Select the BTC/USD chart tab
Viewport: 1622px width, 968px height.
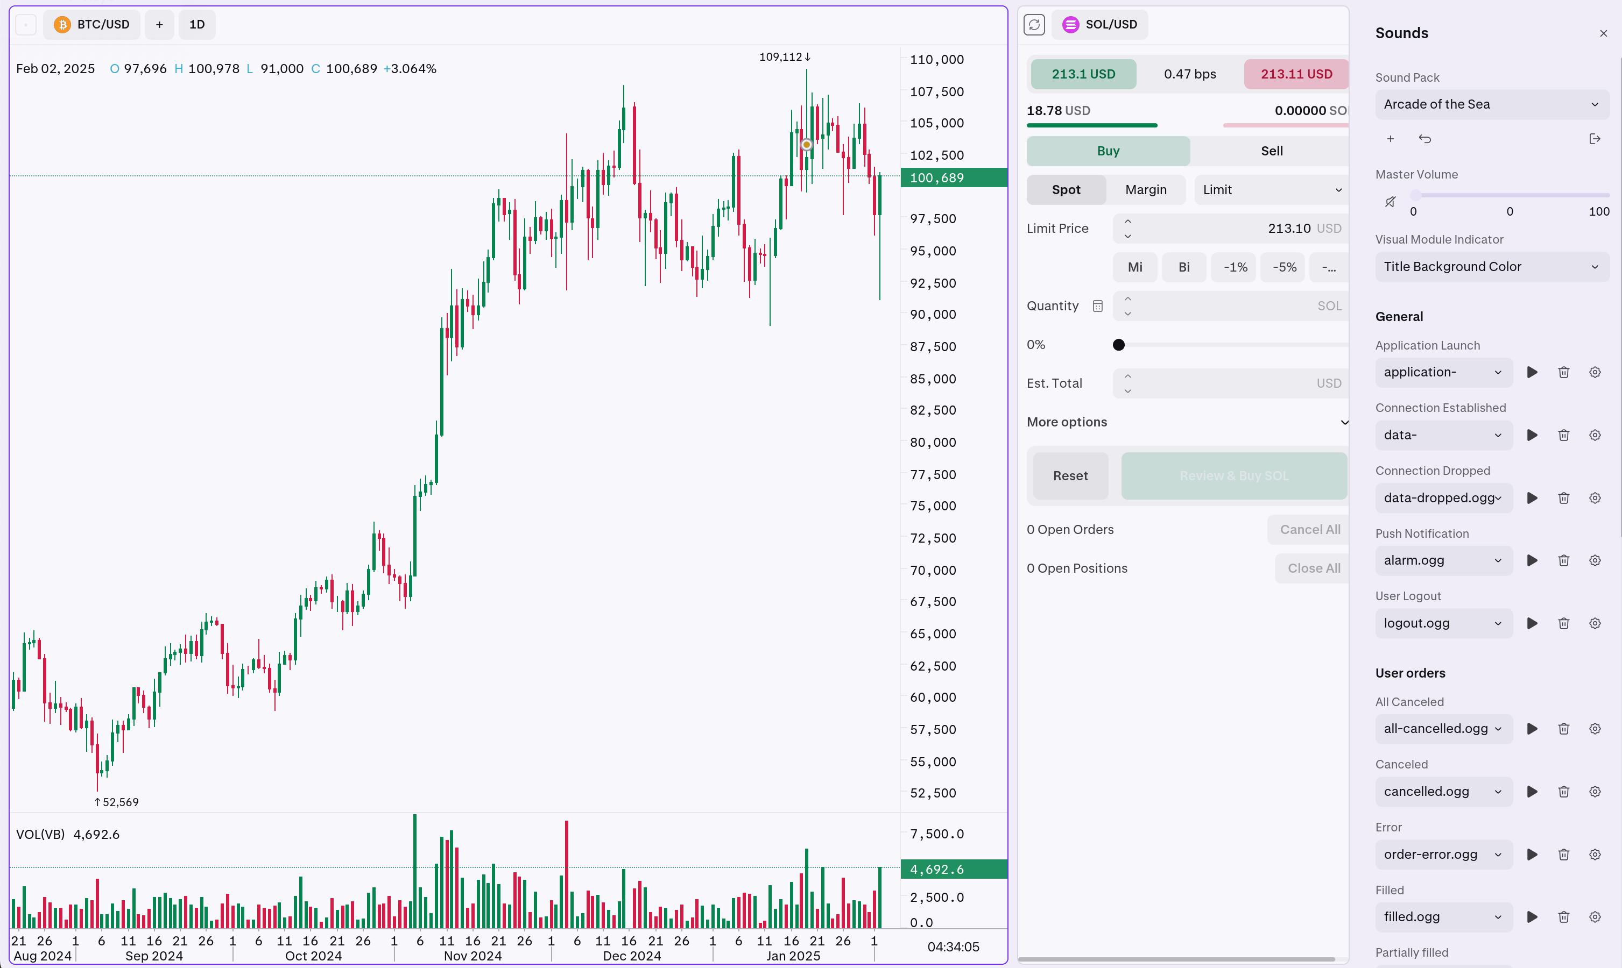coord(91,24)
